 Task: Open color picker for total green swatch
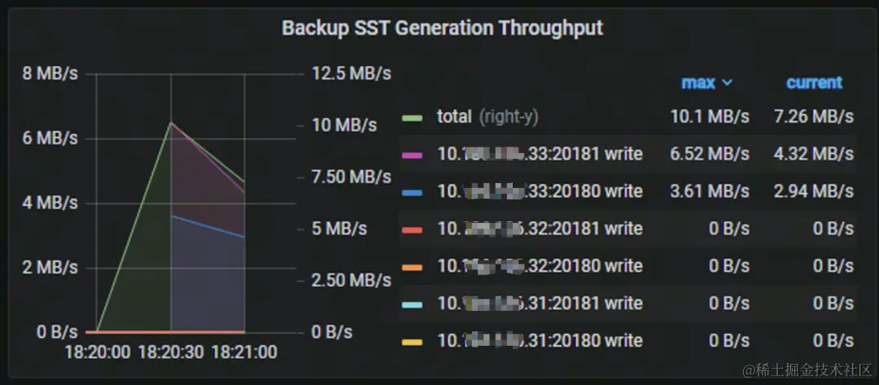point(413,117)
